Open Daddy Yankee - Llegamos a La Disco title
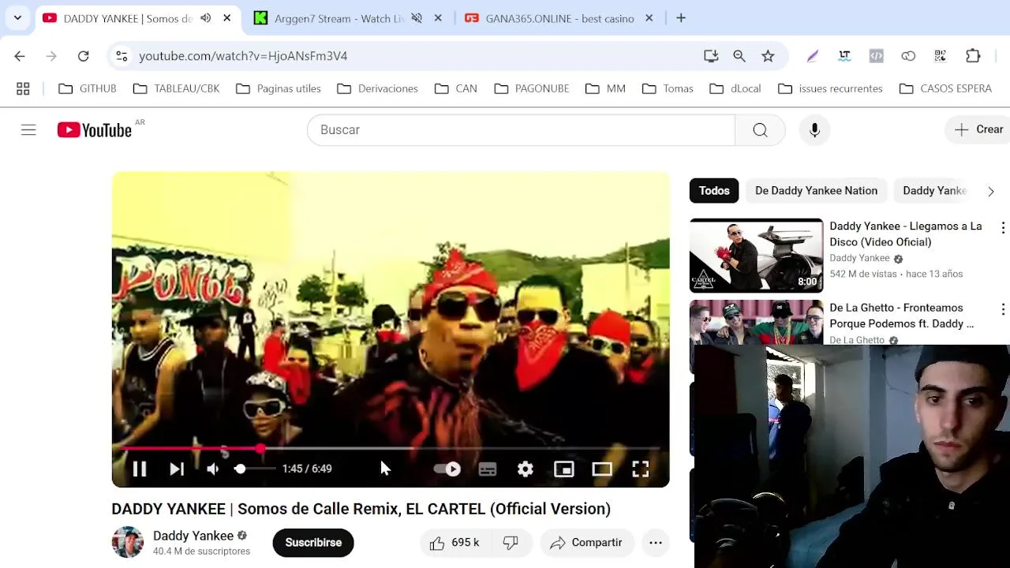This screenshot has width=1010, height=568. tap(906, 234)
